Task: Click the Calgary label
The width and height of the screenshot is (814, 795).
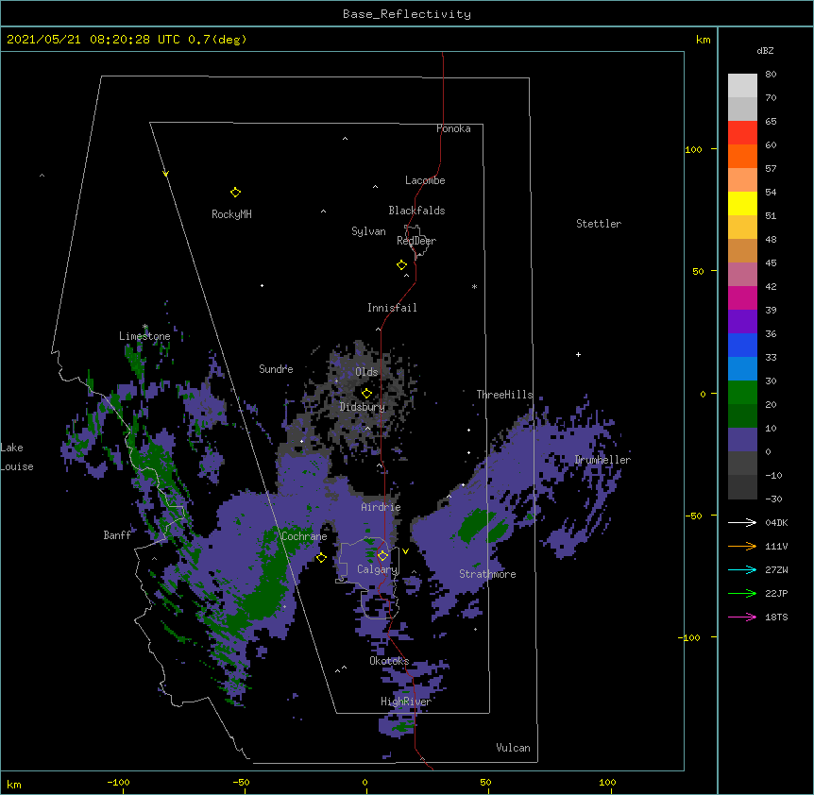Action: pos(378,569)
